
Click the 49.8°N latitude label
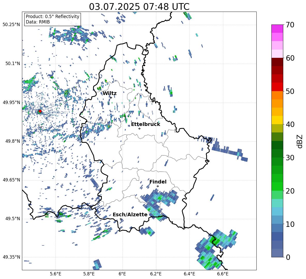(12, 141)
